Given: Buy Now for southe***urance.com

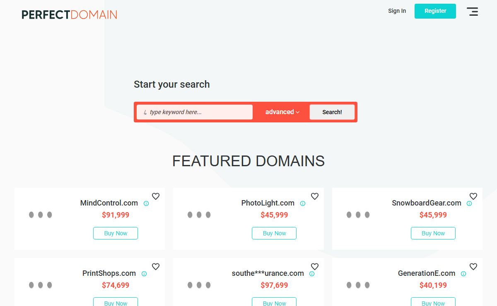Looking at the screenshot, I should pyautogui.click(x=274, y=302).
